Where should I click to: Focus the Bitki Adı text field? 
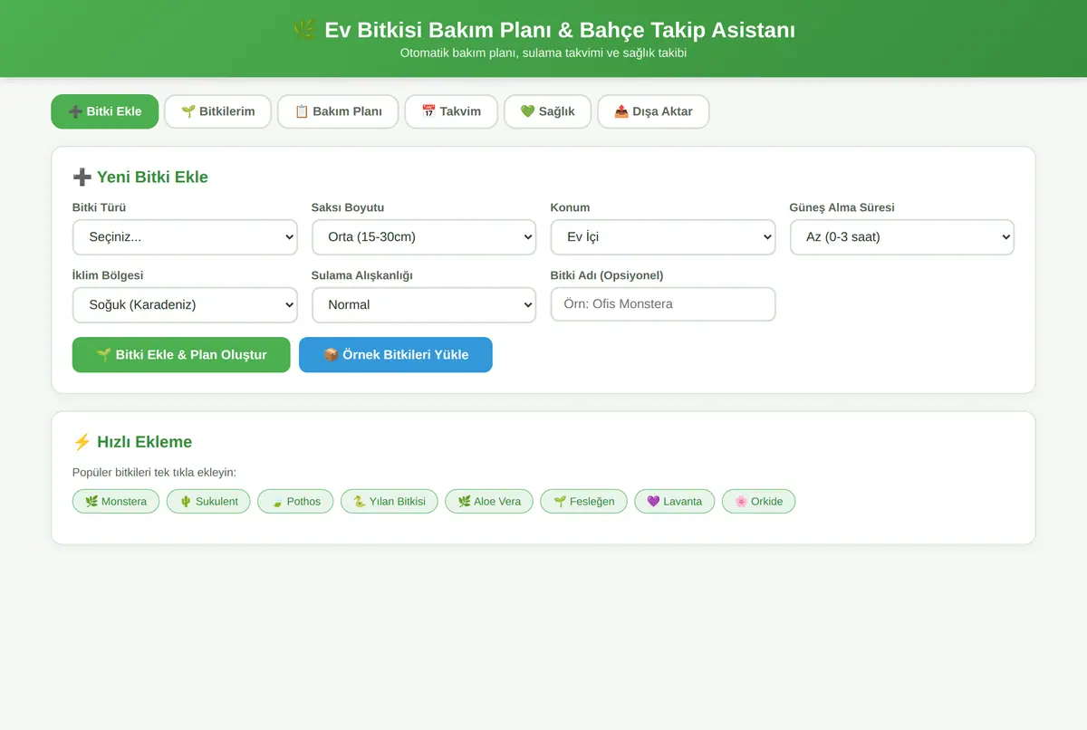click(x=663, y=304)
